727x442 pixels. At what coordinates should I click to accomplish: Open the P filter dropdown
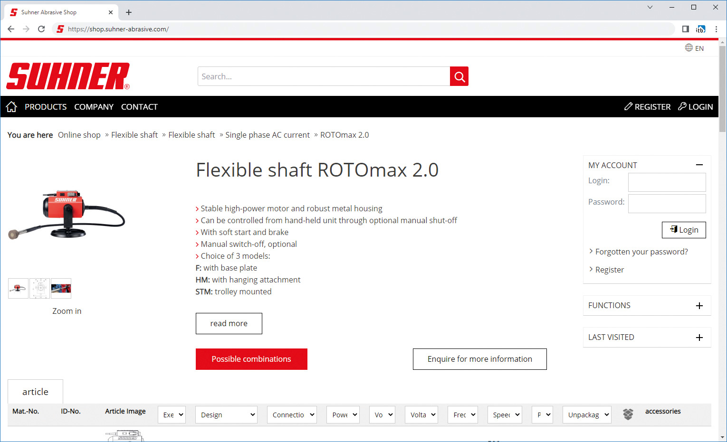coord(542,415)
